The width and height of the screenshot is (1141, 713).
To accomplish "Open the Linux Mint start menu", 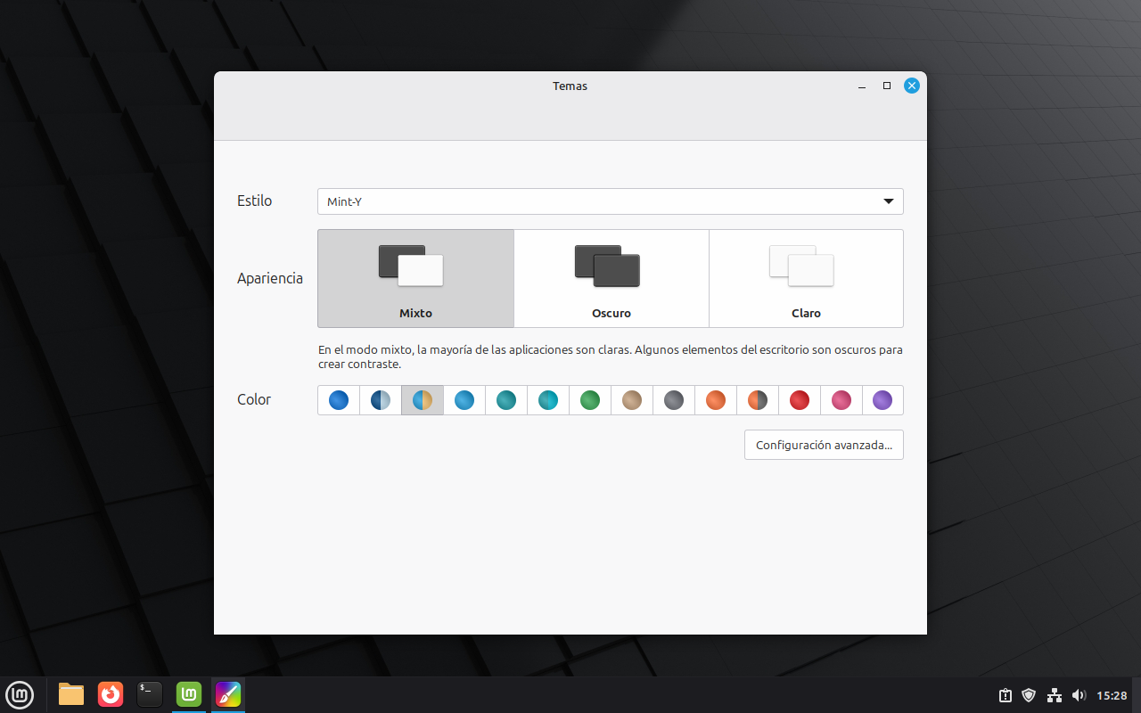I will [20, 693].
